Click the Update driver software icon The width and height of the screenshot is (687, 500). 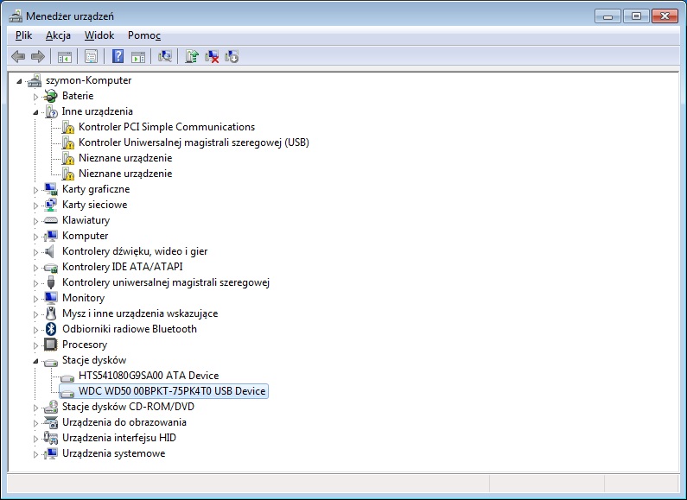click(x=192, y=56)
